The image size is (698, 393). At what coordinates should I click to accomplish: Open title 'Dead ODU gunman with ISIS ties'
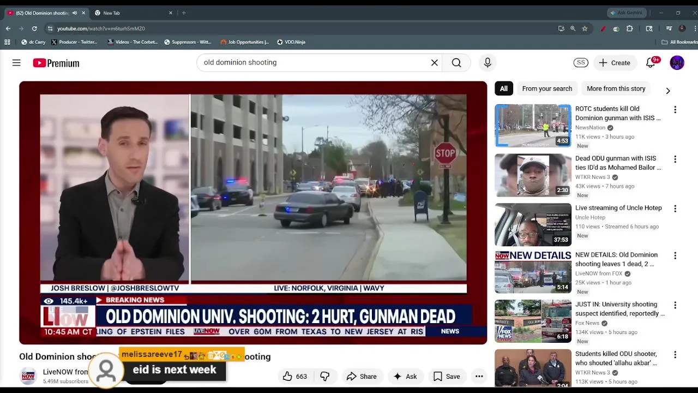tap(618, 163)
